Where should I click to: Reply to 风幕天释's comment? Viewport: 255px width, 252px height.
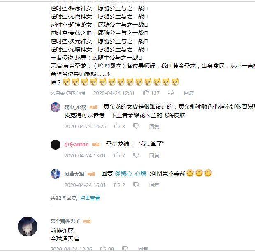[154, 185]
